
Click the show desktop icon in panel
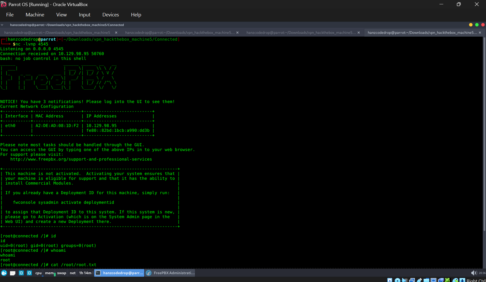point(13,273)
